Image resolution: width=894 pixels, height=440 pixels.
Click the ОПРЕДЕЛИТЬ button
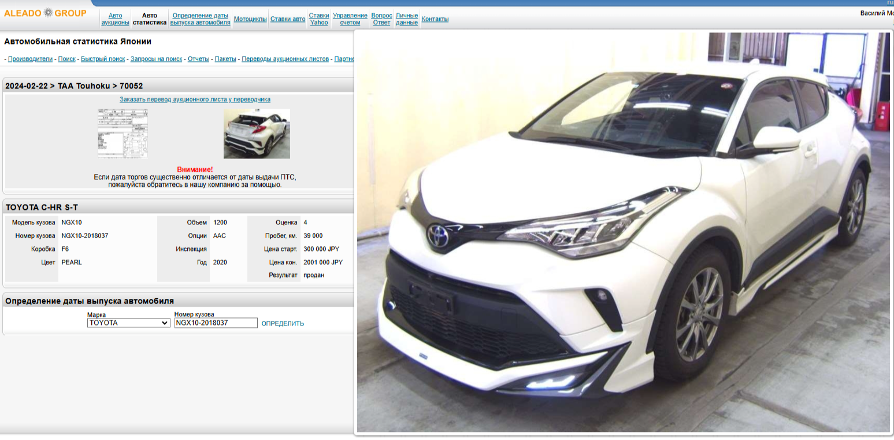(283, 324)
